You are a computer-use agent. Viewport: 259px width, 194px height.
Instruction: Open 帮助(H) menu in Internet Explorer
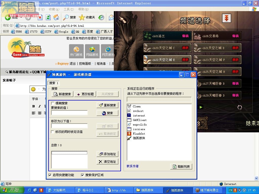83,9
